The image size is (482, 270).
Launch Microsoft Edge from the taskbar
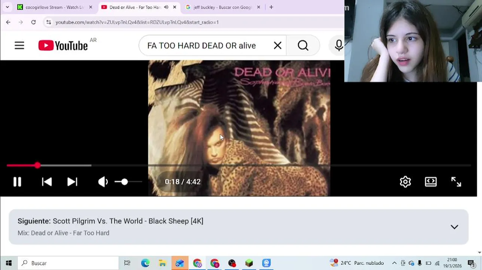[145, 263]
